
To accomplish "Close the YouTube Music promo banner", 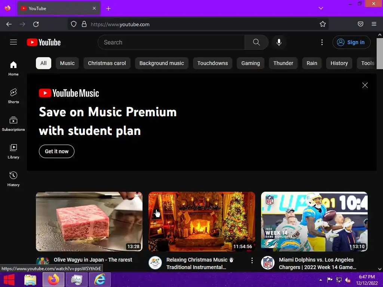I will coord(365,85).
